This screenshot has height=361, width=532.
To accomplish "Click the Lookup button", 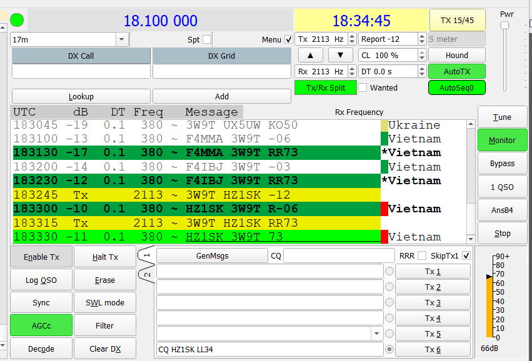I will [81, 97].
